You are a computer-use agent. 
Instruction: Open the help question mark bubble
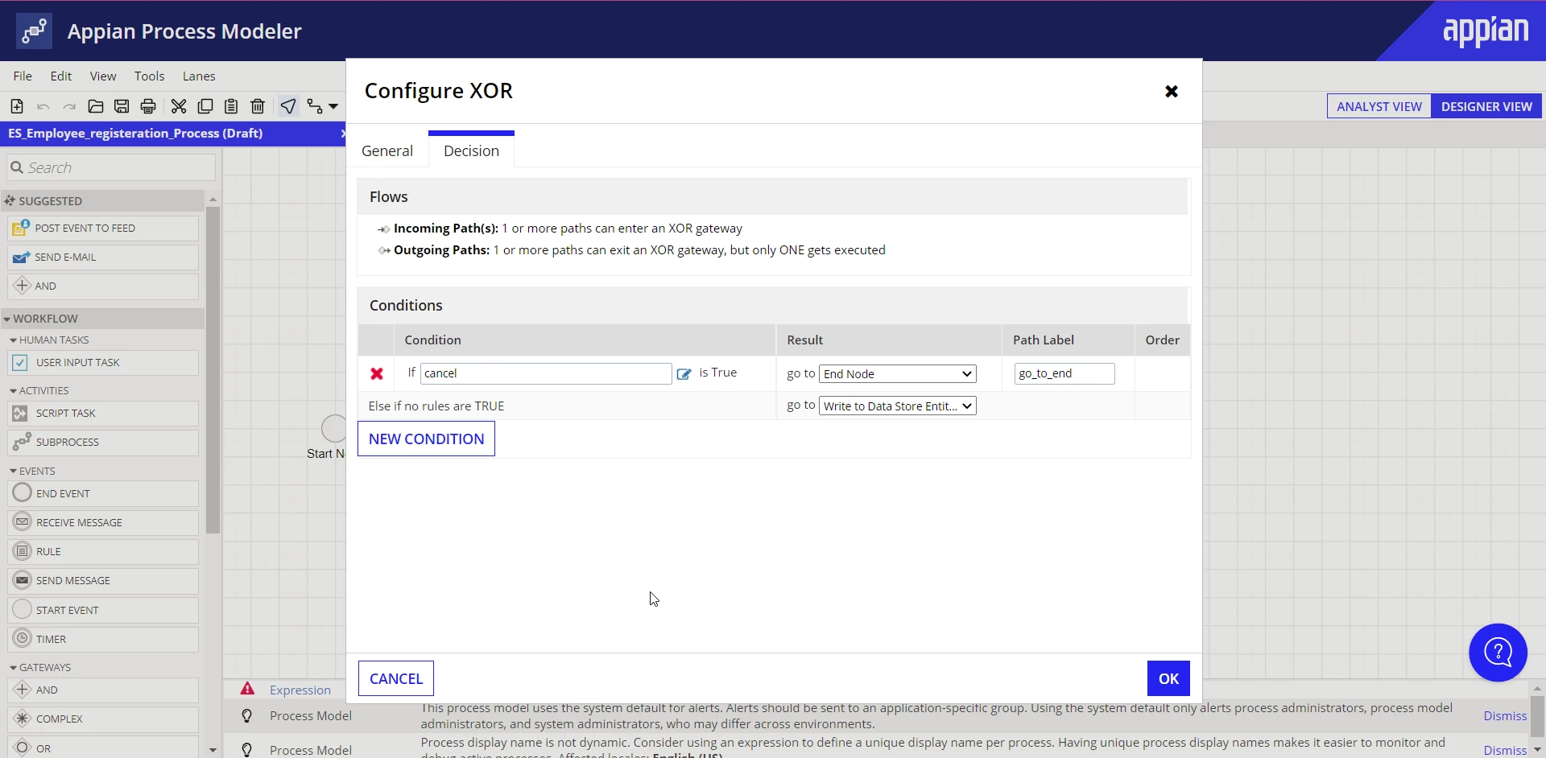pos(1498,653)
